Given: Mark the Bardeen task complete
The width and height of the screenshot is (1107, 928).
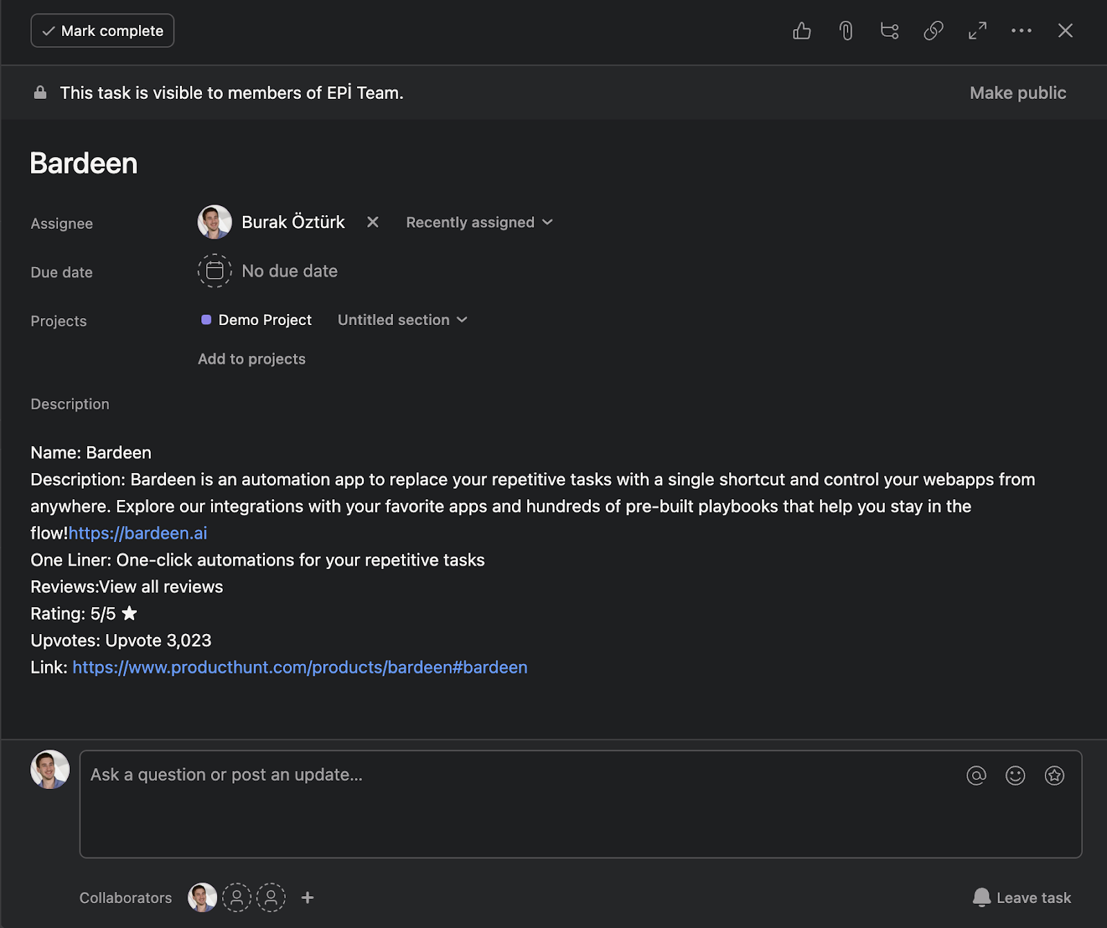Looking at the screenshot, I should point(102,30).
